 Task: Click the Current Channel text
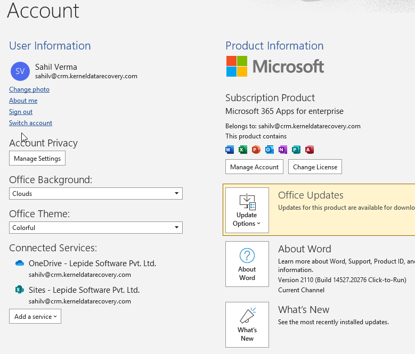pos(301,290)
